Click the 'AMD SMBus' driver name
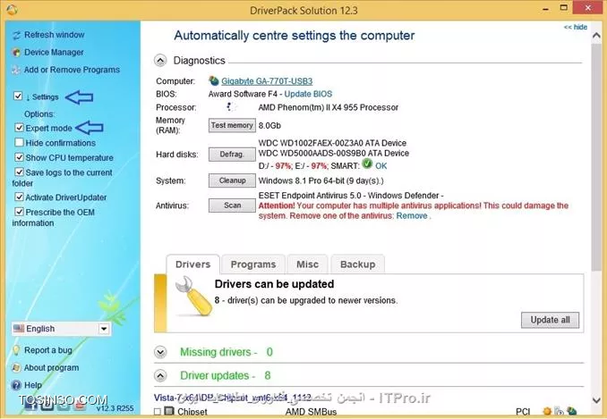The image size is (607, 419). click(x=311, y=412)
